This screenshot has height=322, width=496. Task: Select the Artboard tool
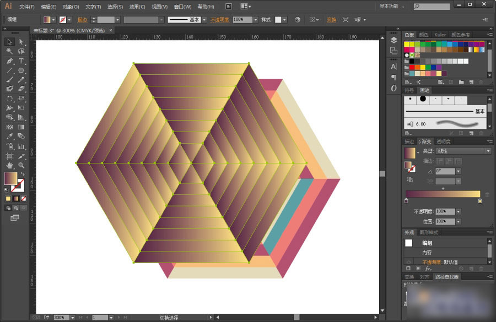[9, 156]
